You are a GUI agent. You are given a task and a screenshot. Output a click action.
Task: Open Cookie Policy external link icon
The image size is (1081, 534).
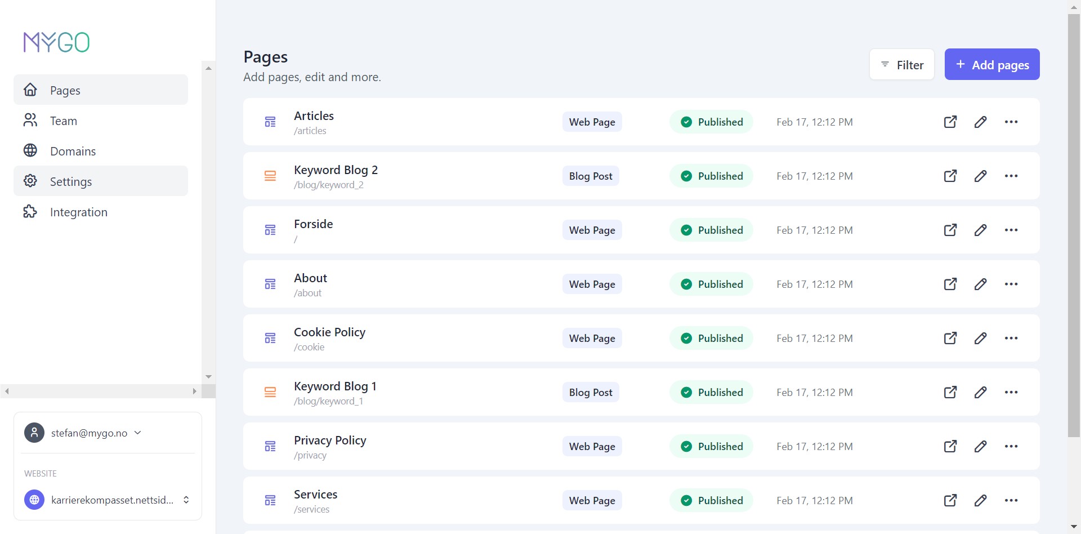click(950, 338)
